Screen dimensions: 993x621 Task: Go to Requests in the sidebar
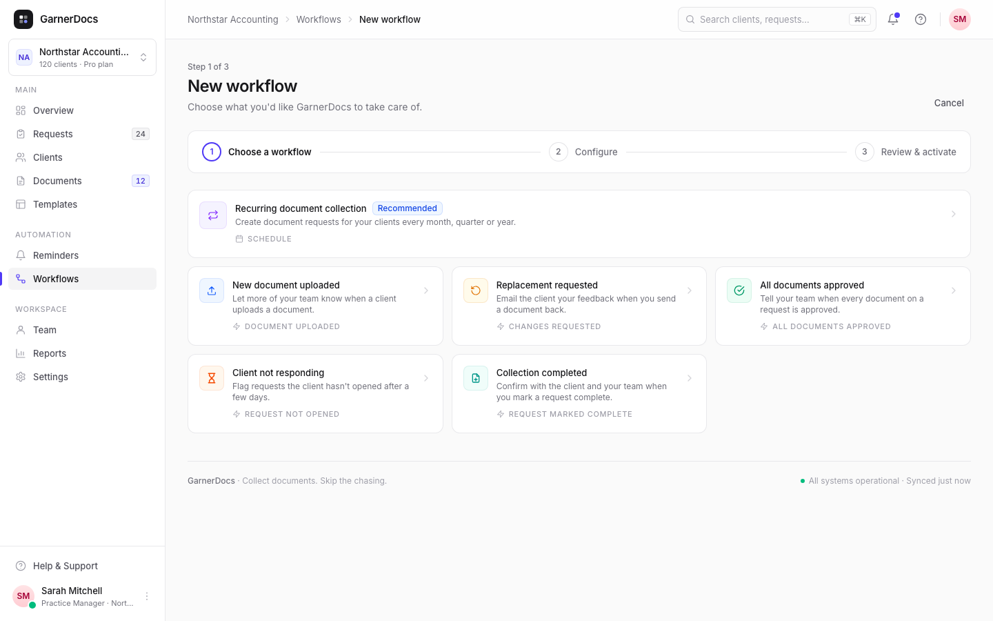pos(82,134)
